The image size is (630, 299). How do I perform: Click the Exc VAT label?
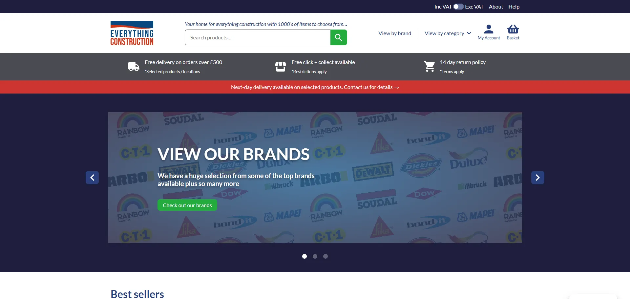(474, 7)
